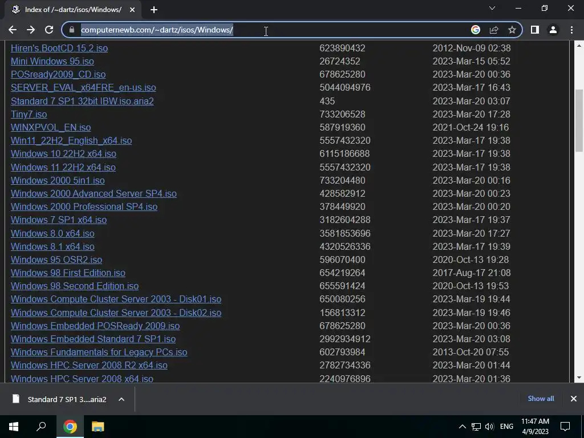Click the Windows 11 22H2 x64.iso link
This screenshot has width=584, height=438.
pos(63,167)
